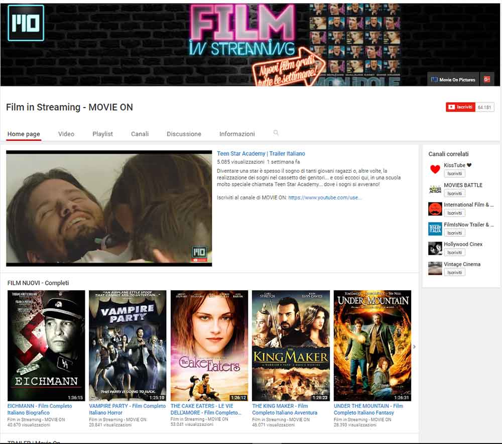The image size is (502, 444).
Task: Click Film in Streaming - MOVIE ON heading
Action: click(69, 107)
